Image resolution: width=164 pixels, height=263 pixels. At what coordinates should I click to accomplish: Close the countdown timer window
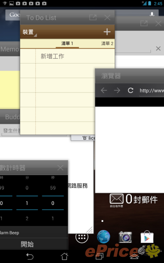(x=60, y=168)
